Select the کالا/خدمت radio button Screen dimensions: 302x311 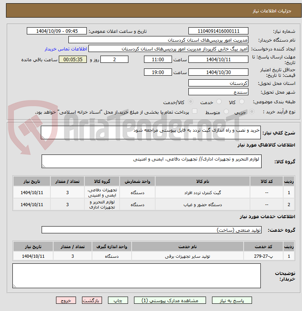click(x=190, y=102)
